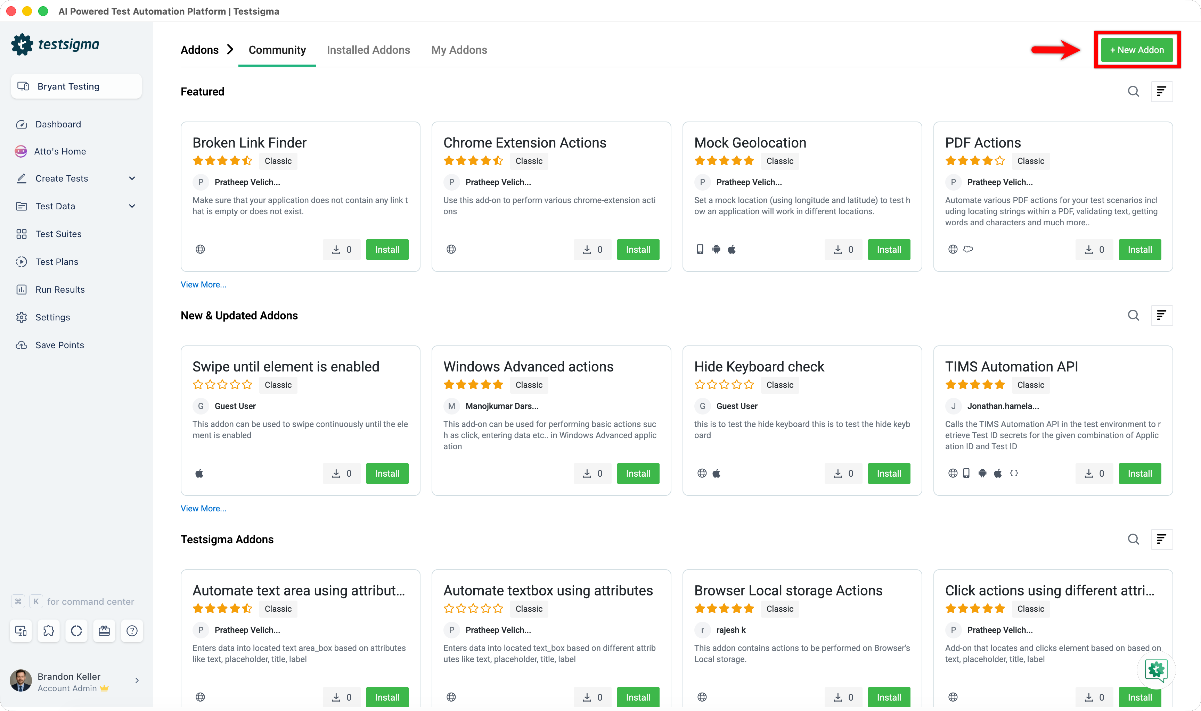Open search in the Featured section
This screenshot has width=1201, height=711.
pos(1133,92)
